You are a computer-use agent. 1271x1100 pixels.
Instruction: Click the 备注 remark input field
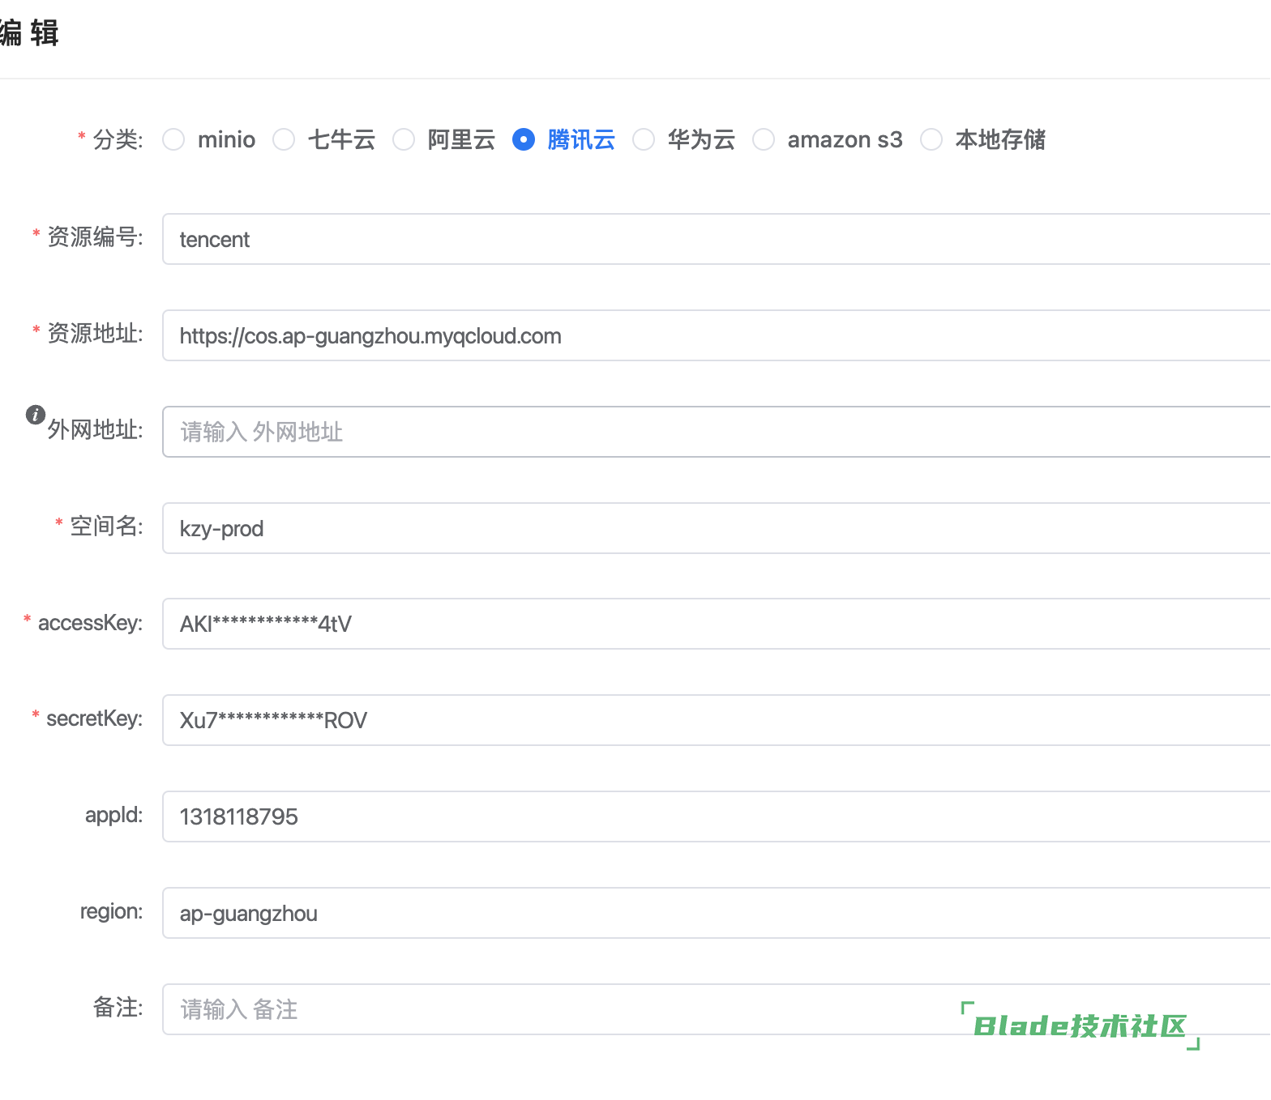717,1009
